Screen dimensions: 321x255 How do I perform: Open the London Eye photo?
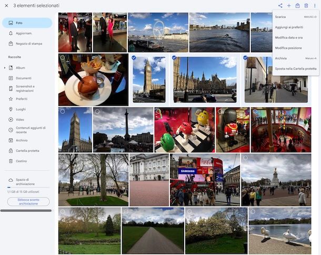158,32
